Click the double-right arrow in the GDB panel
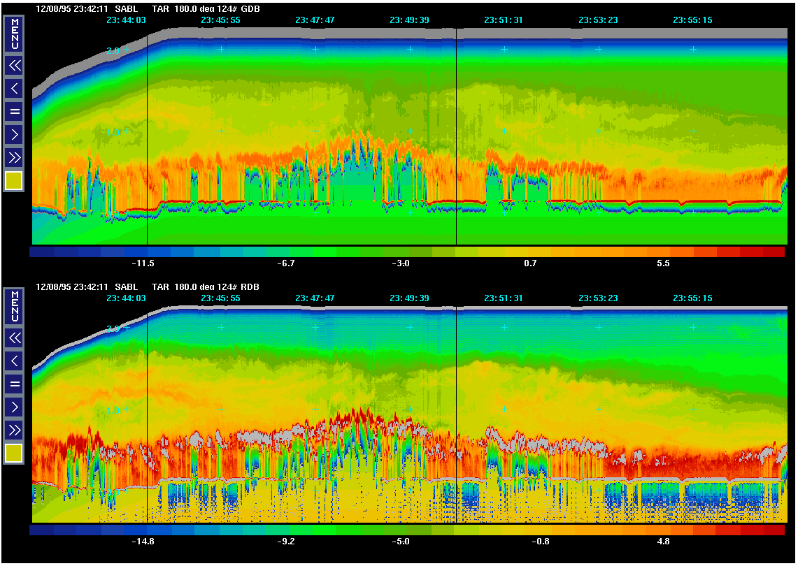The height and width of the screenshot is (566, 798). pyautogui.click(x=14, y=157)
